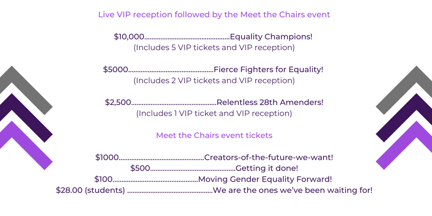Viewport: 432px width, 216px height.
Task: Click the $5000 price amount
Action: [116, 70]
